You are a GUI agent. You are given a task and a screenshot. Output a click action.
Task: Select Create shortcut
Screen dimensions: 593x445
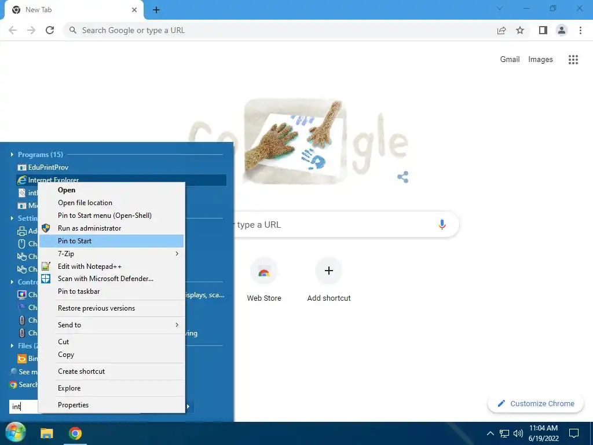112,371
